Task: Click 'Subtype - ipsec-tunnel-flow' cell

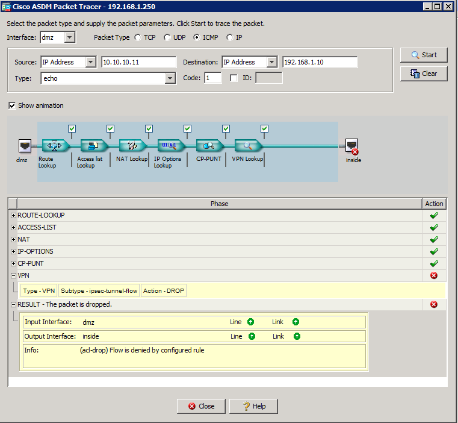Action: 99,291
